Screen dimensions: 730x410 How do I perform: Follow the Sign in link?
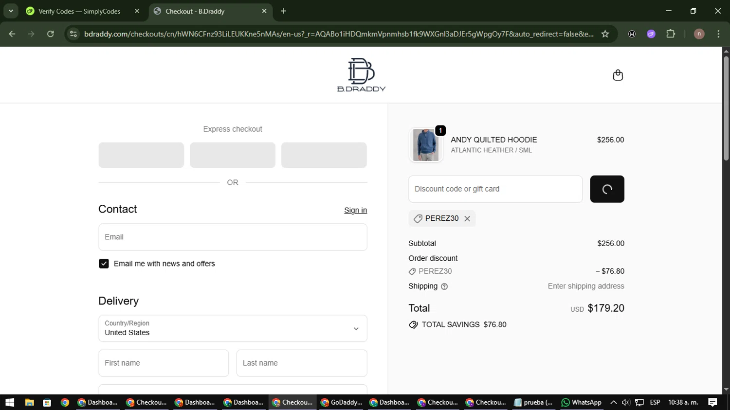355,210
